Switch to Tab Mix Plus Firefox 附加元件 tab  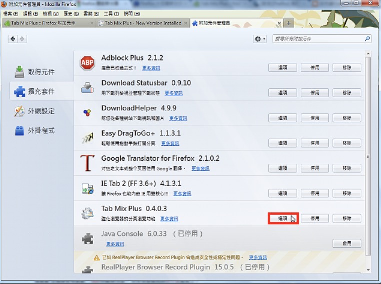point(48,23)
